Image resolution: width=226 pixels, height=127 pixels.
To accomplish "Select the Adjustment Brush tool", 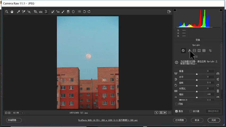I will click(x=63, y=12).
